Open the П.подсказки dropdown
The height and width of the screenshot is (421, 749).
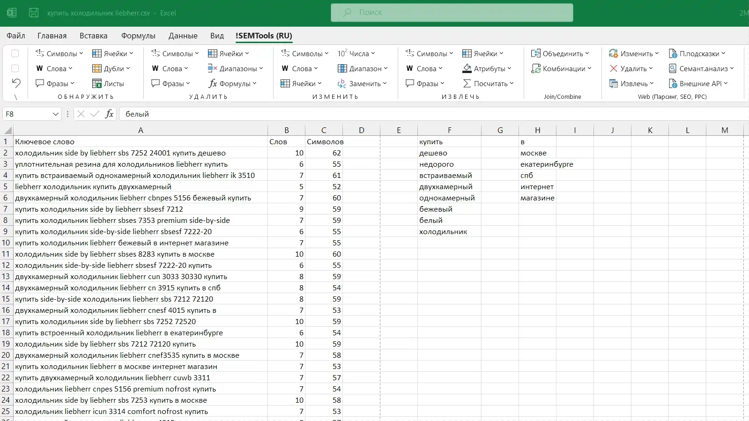[x=697, y=53]
